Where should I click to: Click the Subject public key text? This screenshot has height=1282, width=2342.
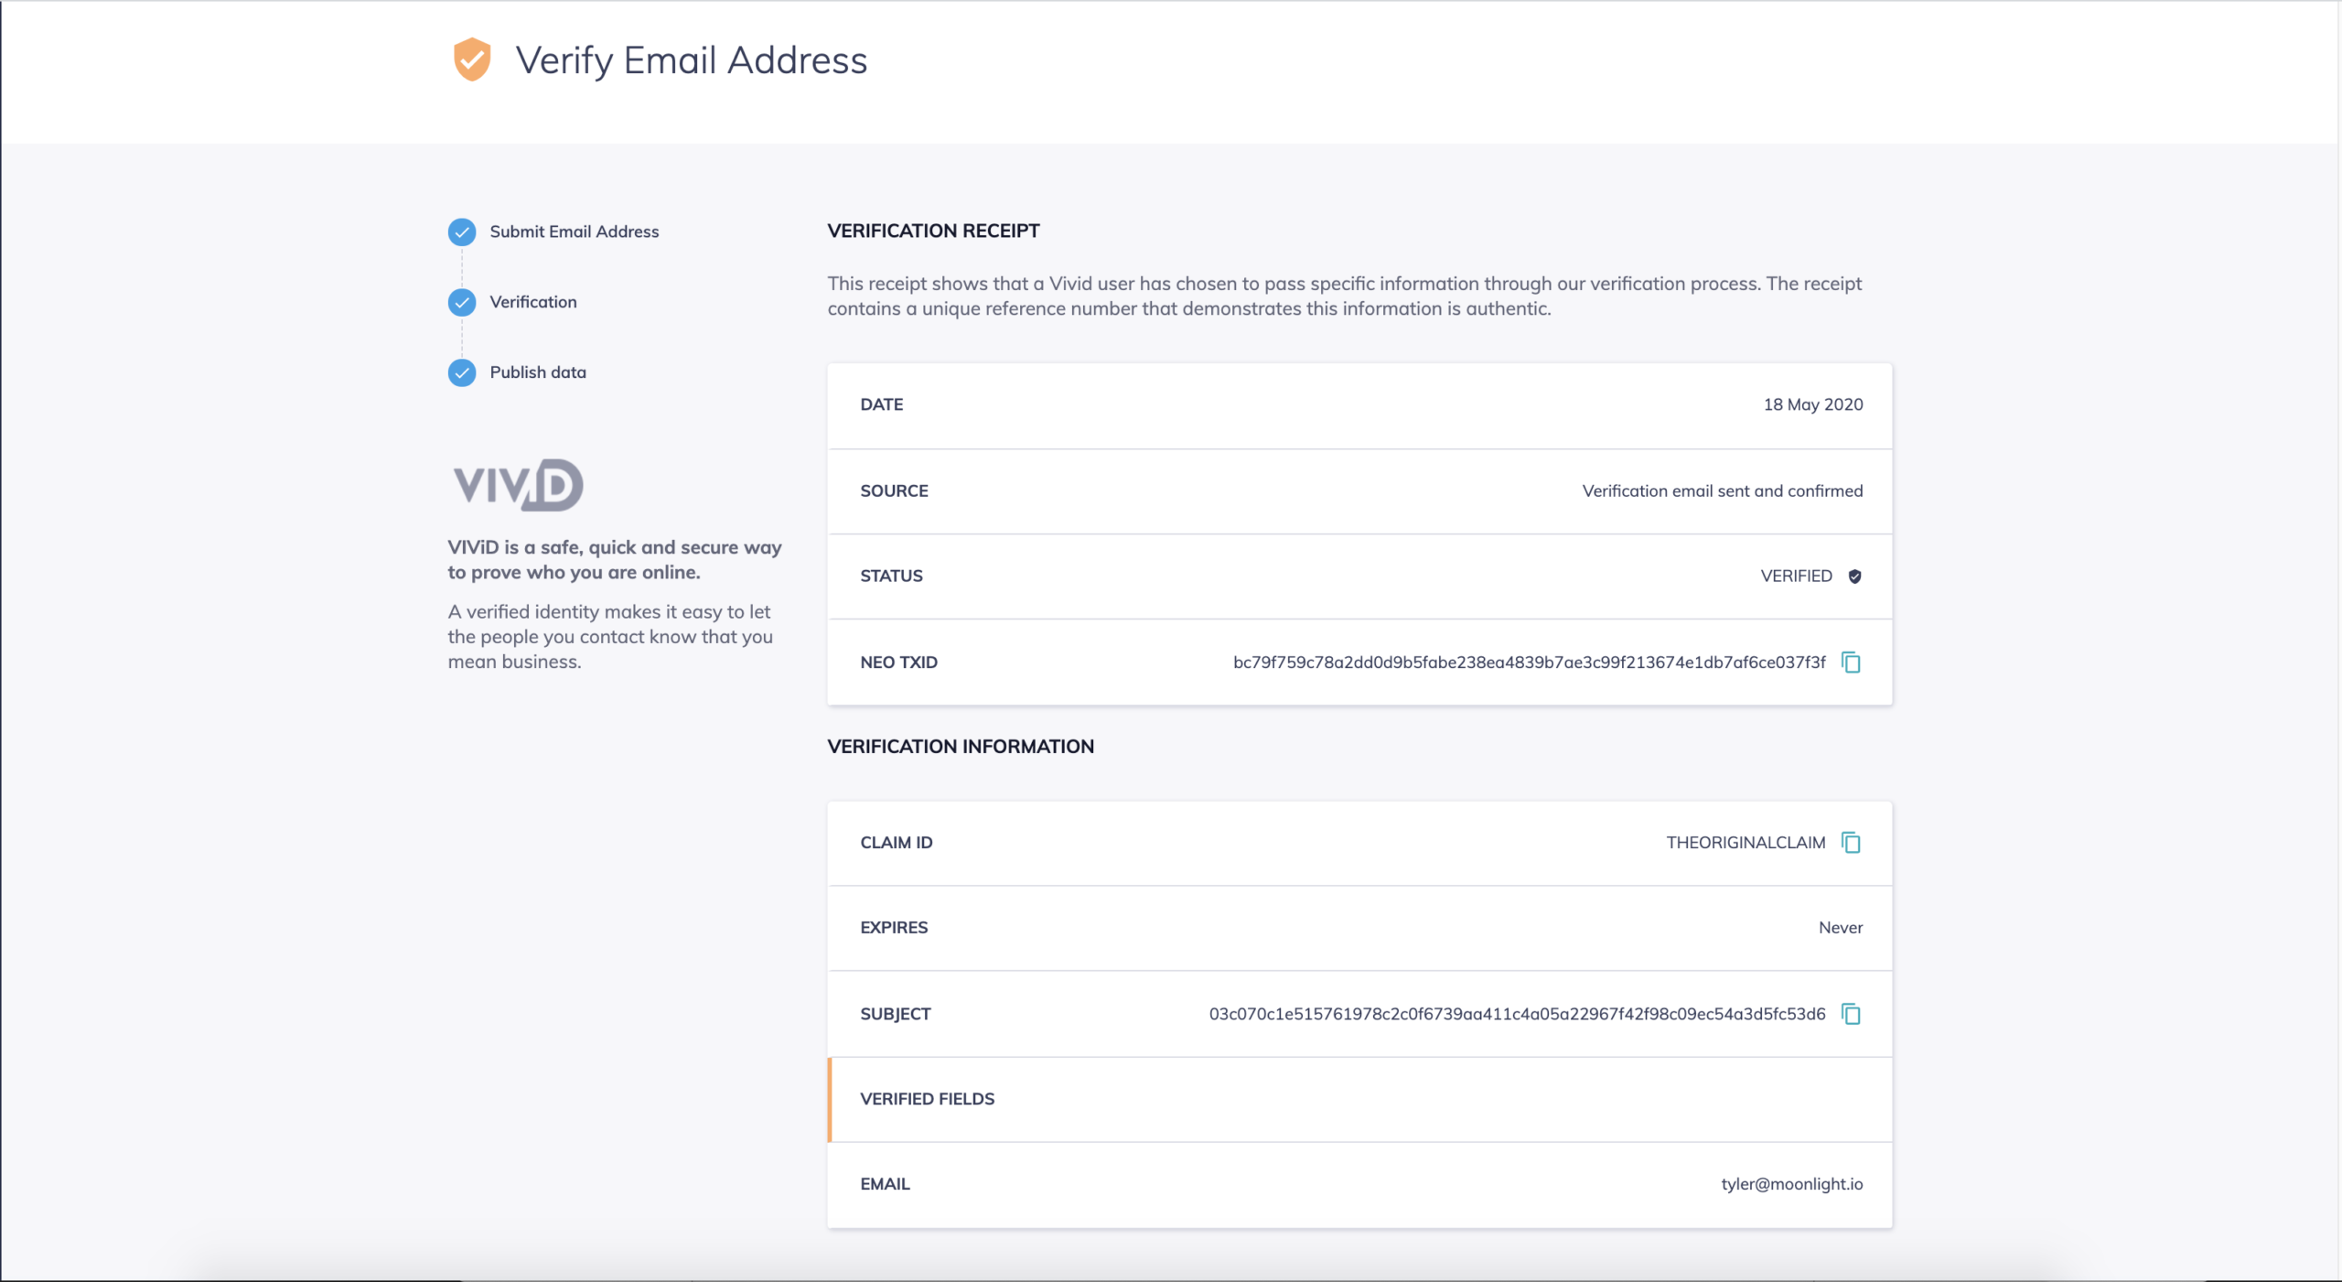coord(1517,1014)
